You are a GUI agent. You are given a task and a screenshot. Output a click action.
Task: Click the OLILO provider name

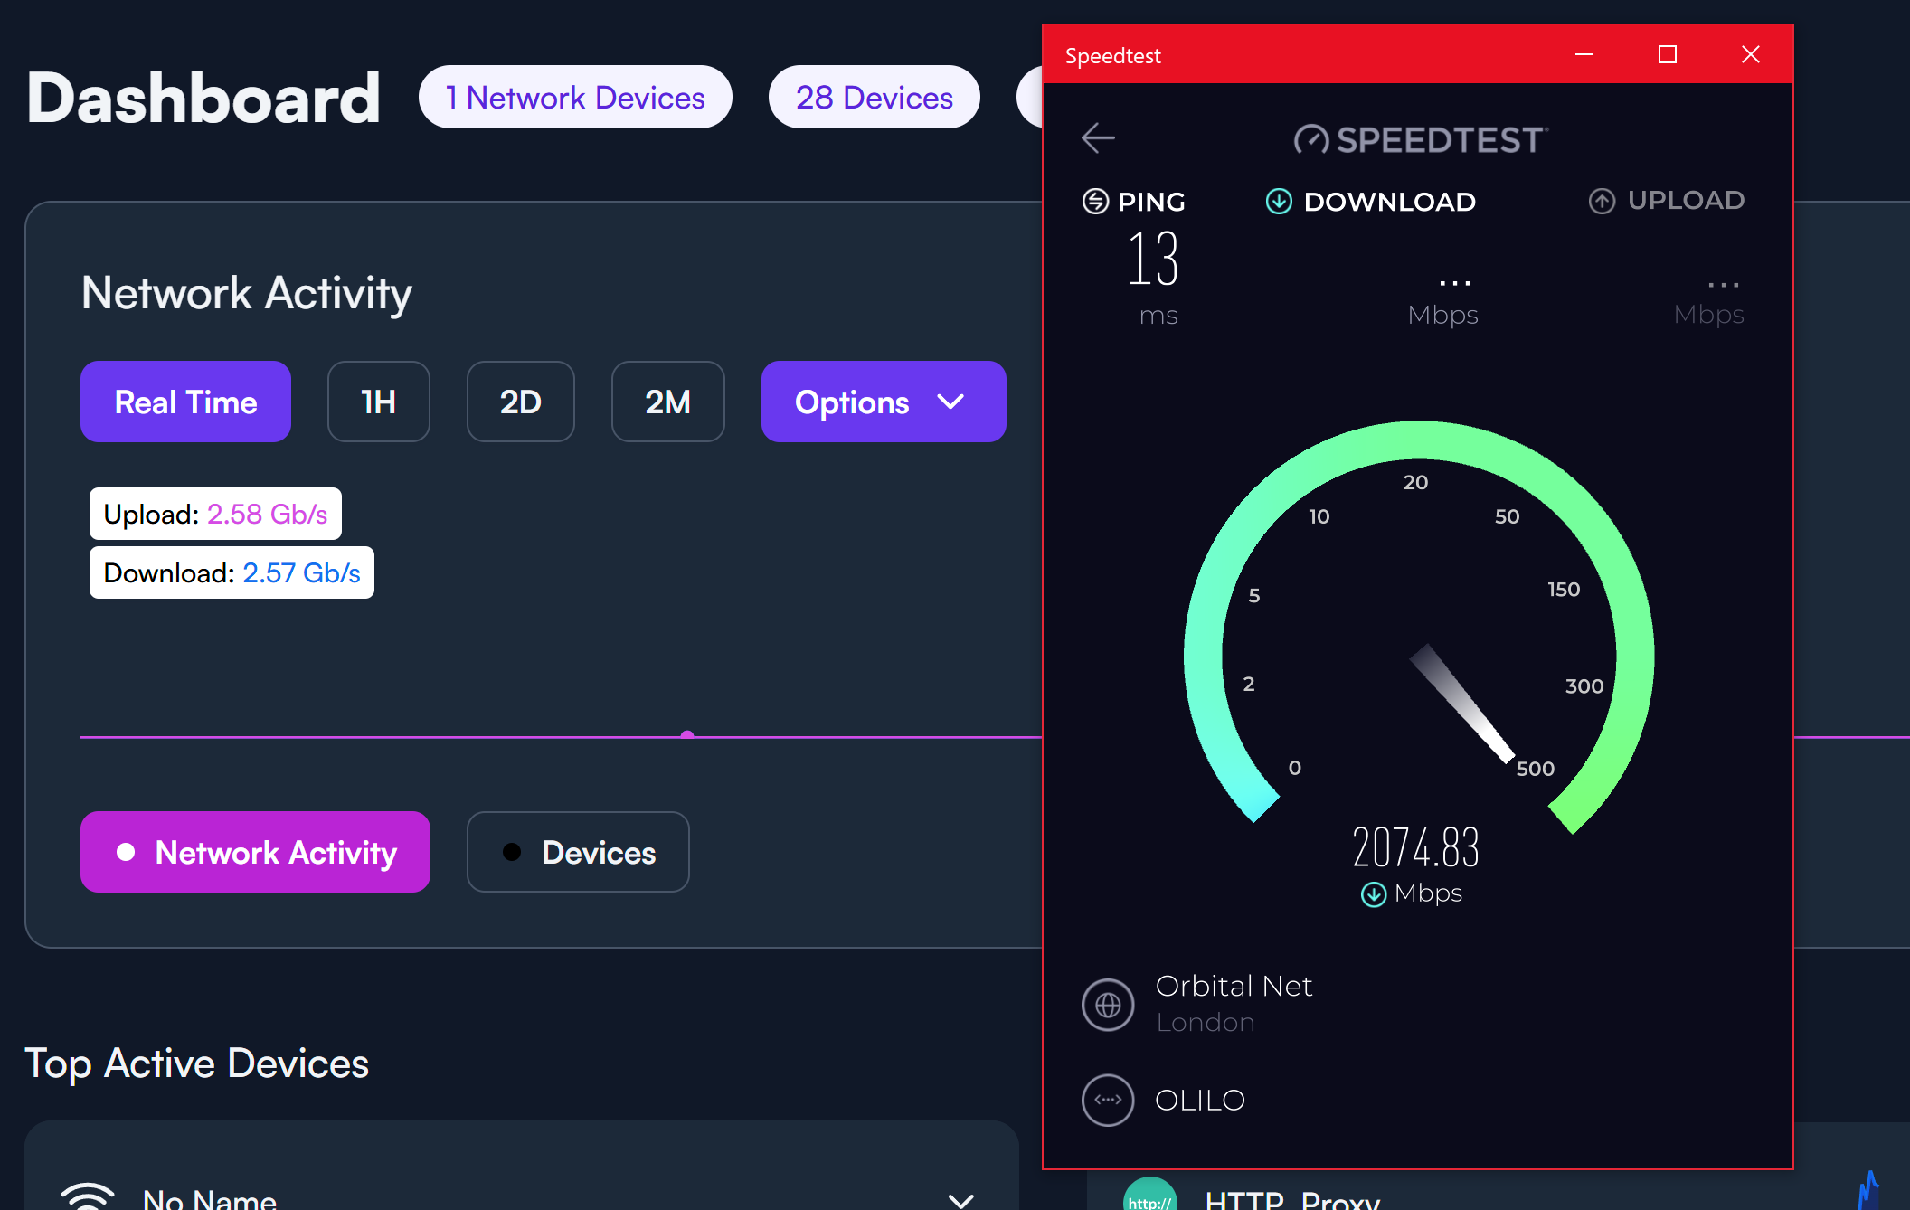tap(1200, 1101)
